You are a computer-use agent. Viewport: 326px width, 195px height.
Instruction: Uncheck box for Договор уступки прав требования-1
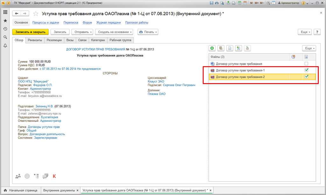click(306, 70)
